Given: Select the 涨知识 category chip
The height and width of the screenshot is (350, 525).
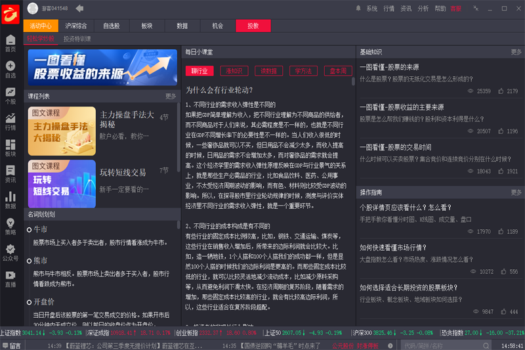Looking at the screenshot, I should 234,71.
